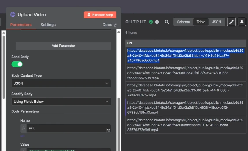Toggle the Send Body switch off
This screenshot has width=248, height=151.
point(17,64)
